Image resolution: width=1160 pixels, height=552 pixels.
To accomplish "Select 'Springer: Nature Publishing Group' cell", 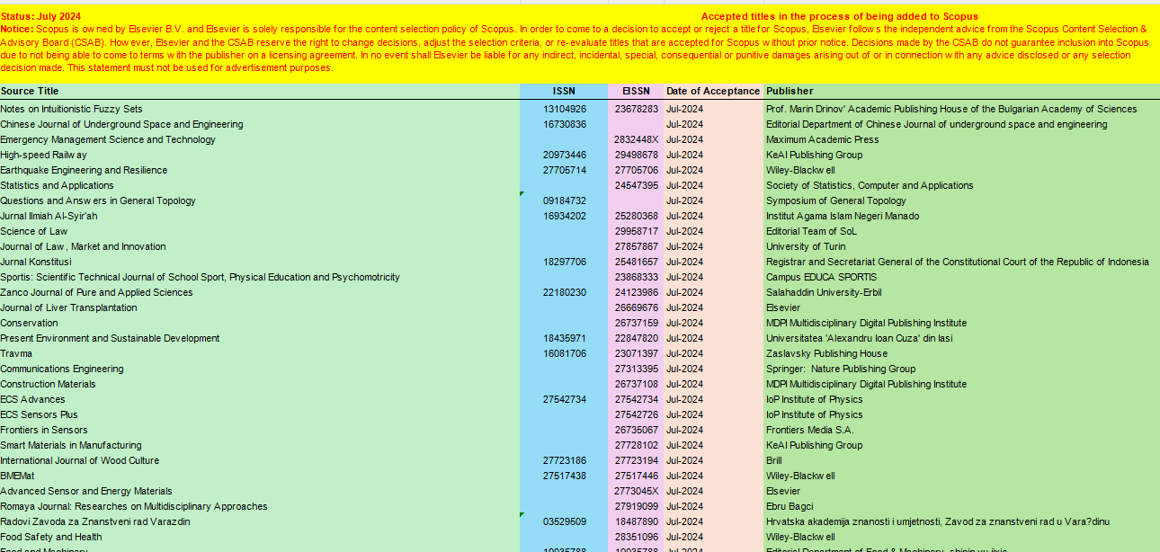I will coord(961,369).
